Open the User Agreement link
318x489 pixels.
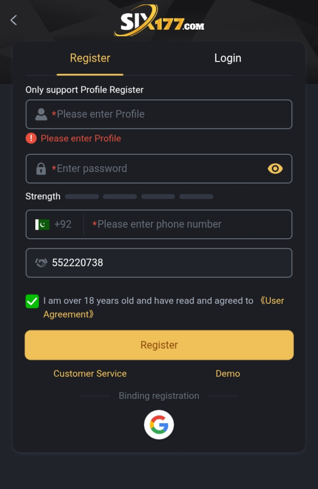271,301
